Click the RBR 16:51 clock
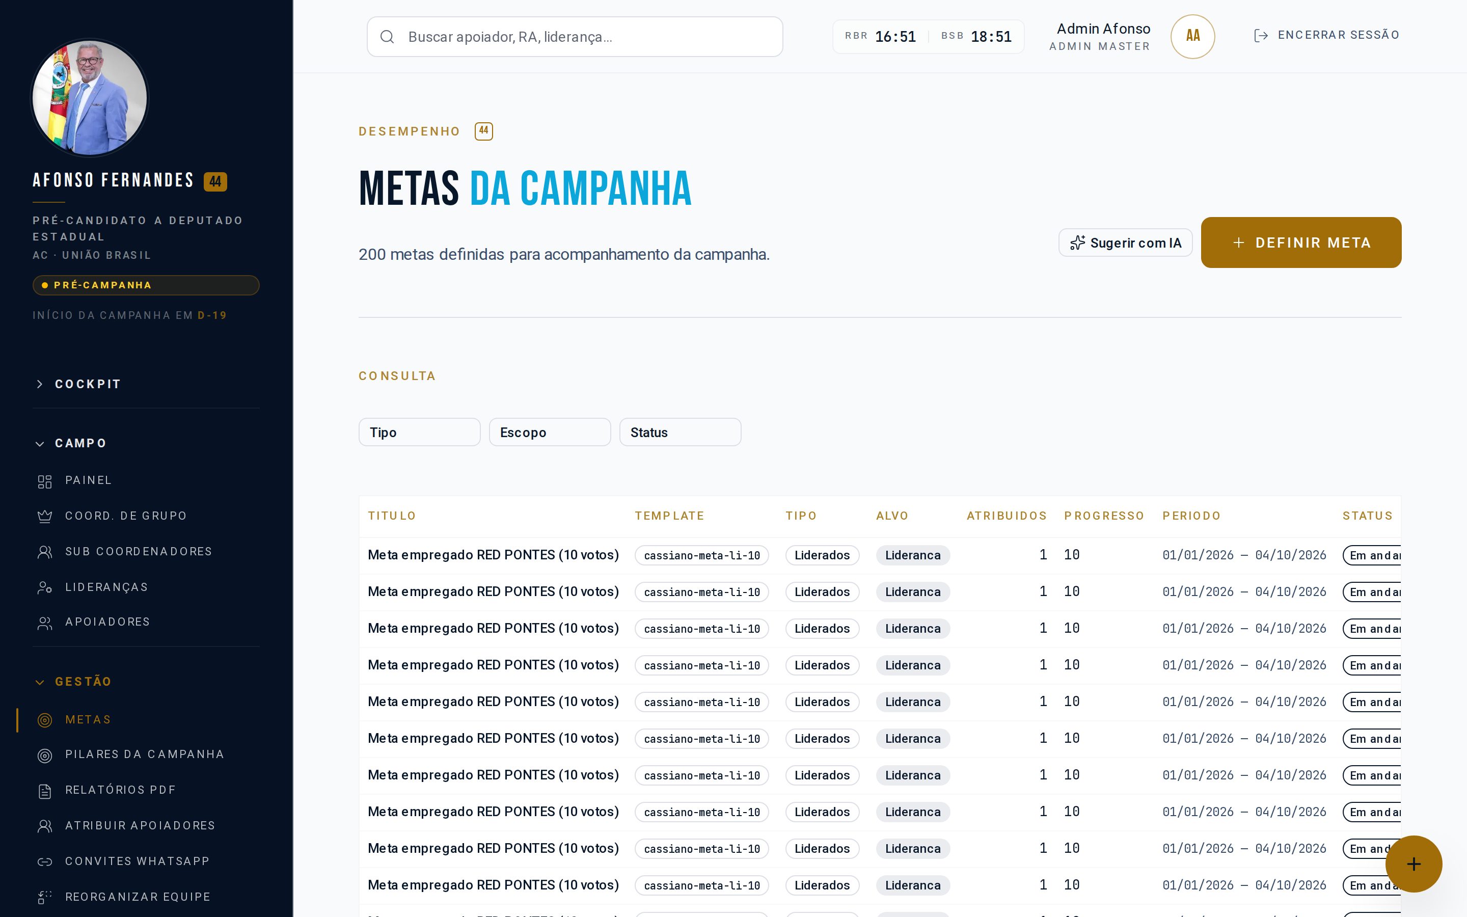This screenshot has height=917, width=1467. point(880,36)
